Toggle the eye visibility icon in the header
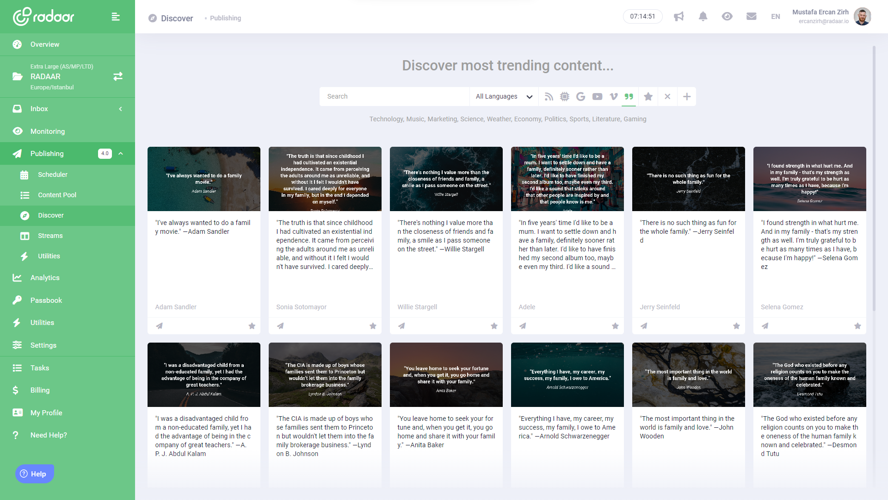 click(x=727, y=17)
